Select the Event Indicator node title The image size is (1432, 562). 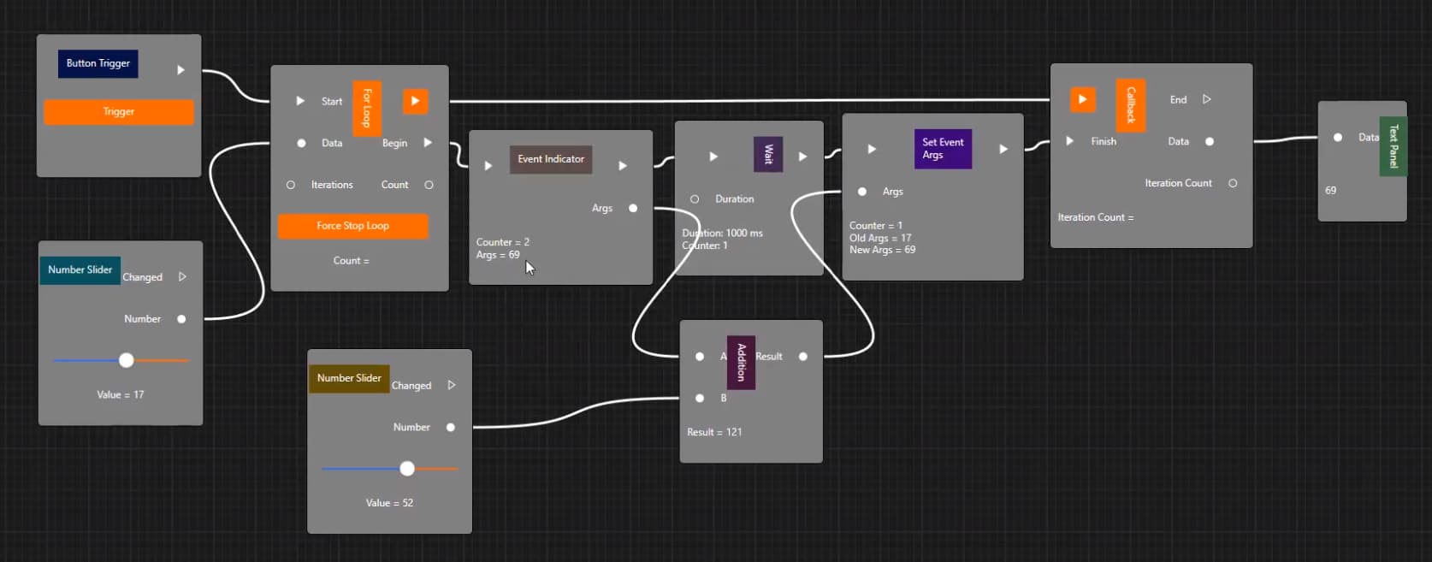coord(551,159)
